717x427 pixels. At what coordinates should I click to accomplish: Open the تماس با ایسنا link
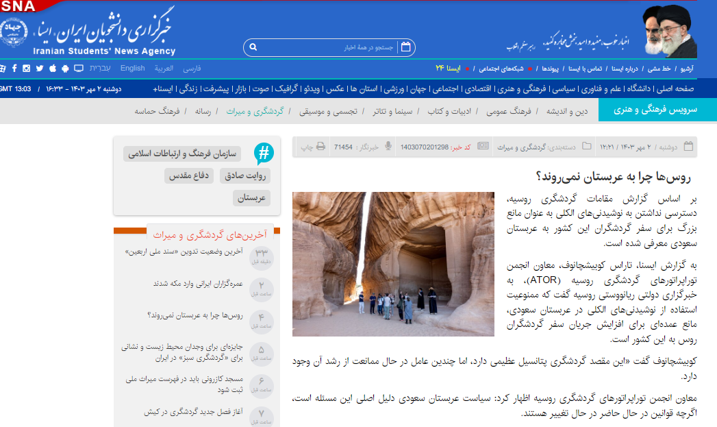tap(586, 69)
